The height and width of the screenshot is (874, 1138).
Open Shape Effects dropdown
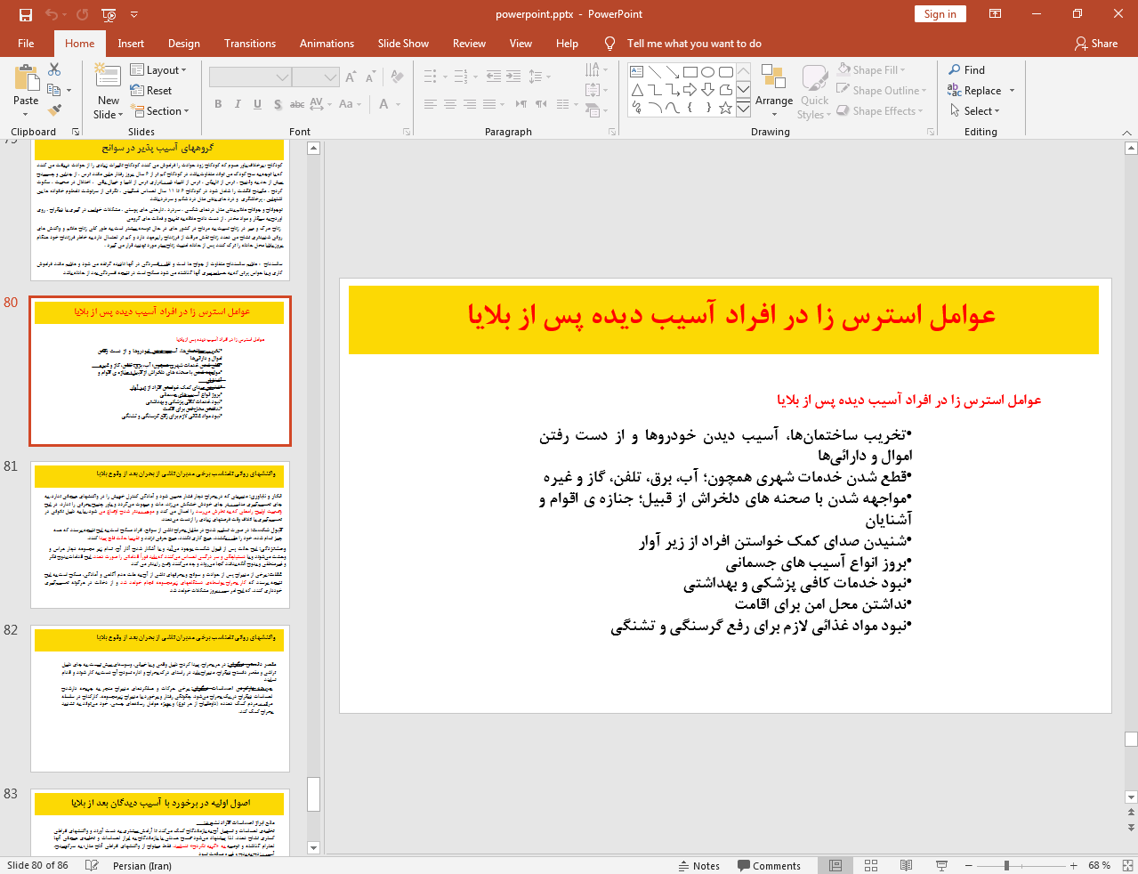pos(880,111)
